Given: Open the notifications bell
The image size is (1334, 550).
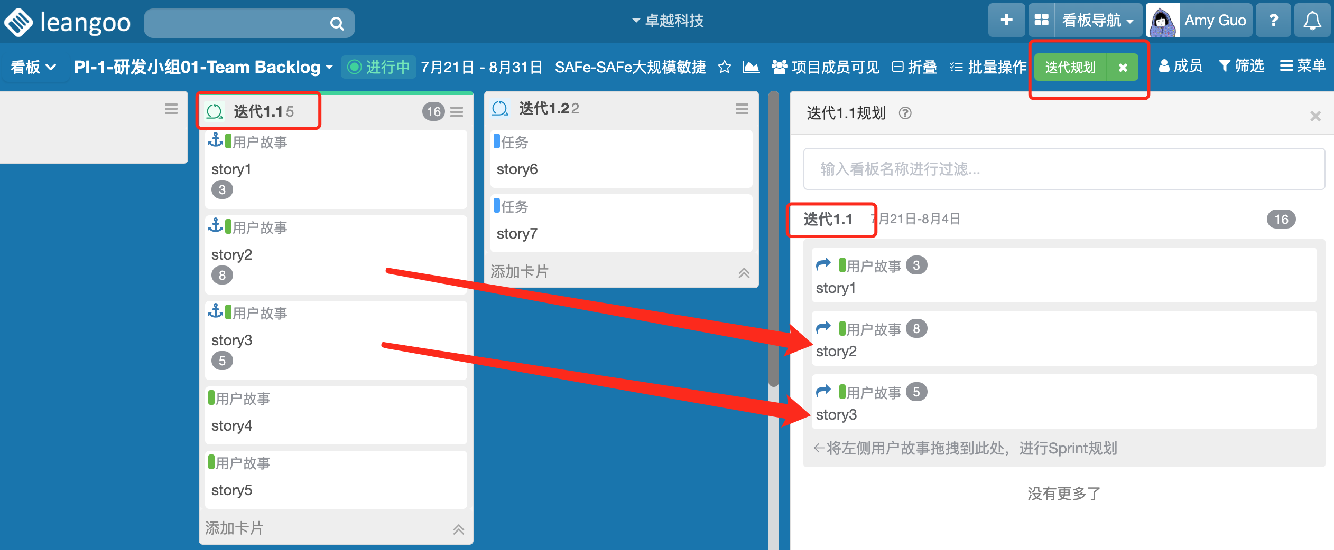Looking at the screenshot, I should click(1312, 21).
